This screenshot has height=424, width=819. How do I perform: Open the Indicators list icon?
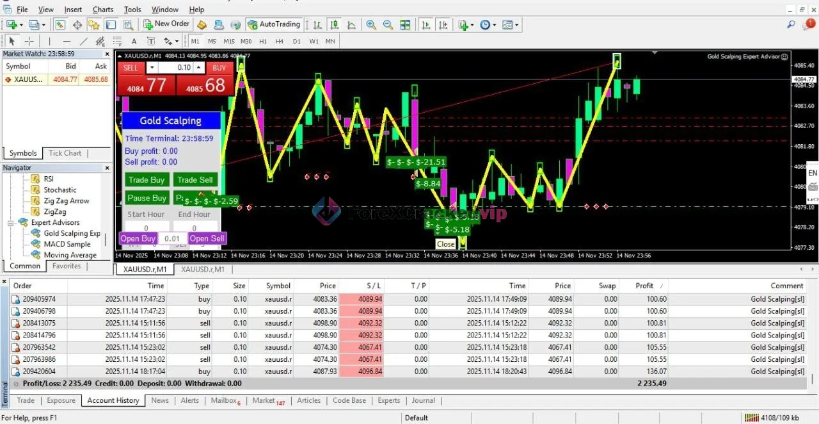pyautogui.click(x=463, y=24)
